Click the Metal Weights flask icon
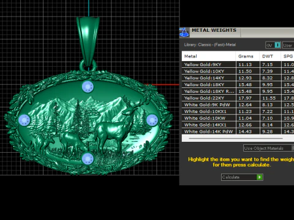294x220 pixels. click(x=184, y=32)
